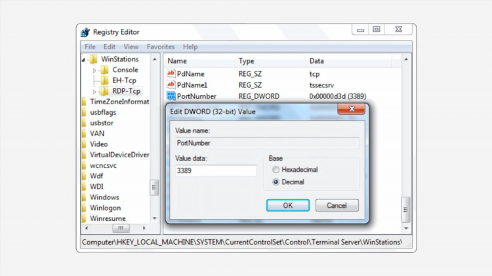Close the Registry Editor window
The width and height of the screenshot is (492, 276).
(398, 30)
